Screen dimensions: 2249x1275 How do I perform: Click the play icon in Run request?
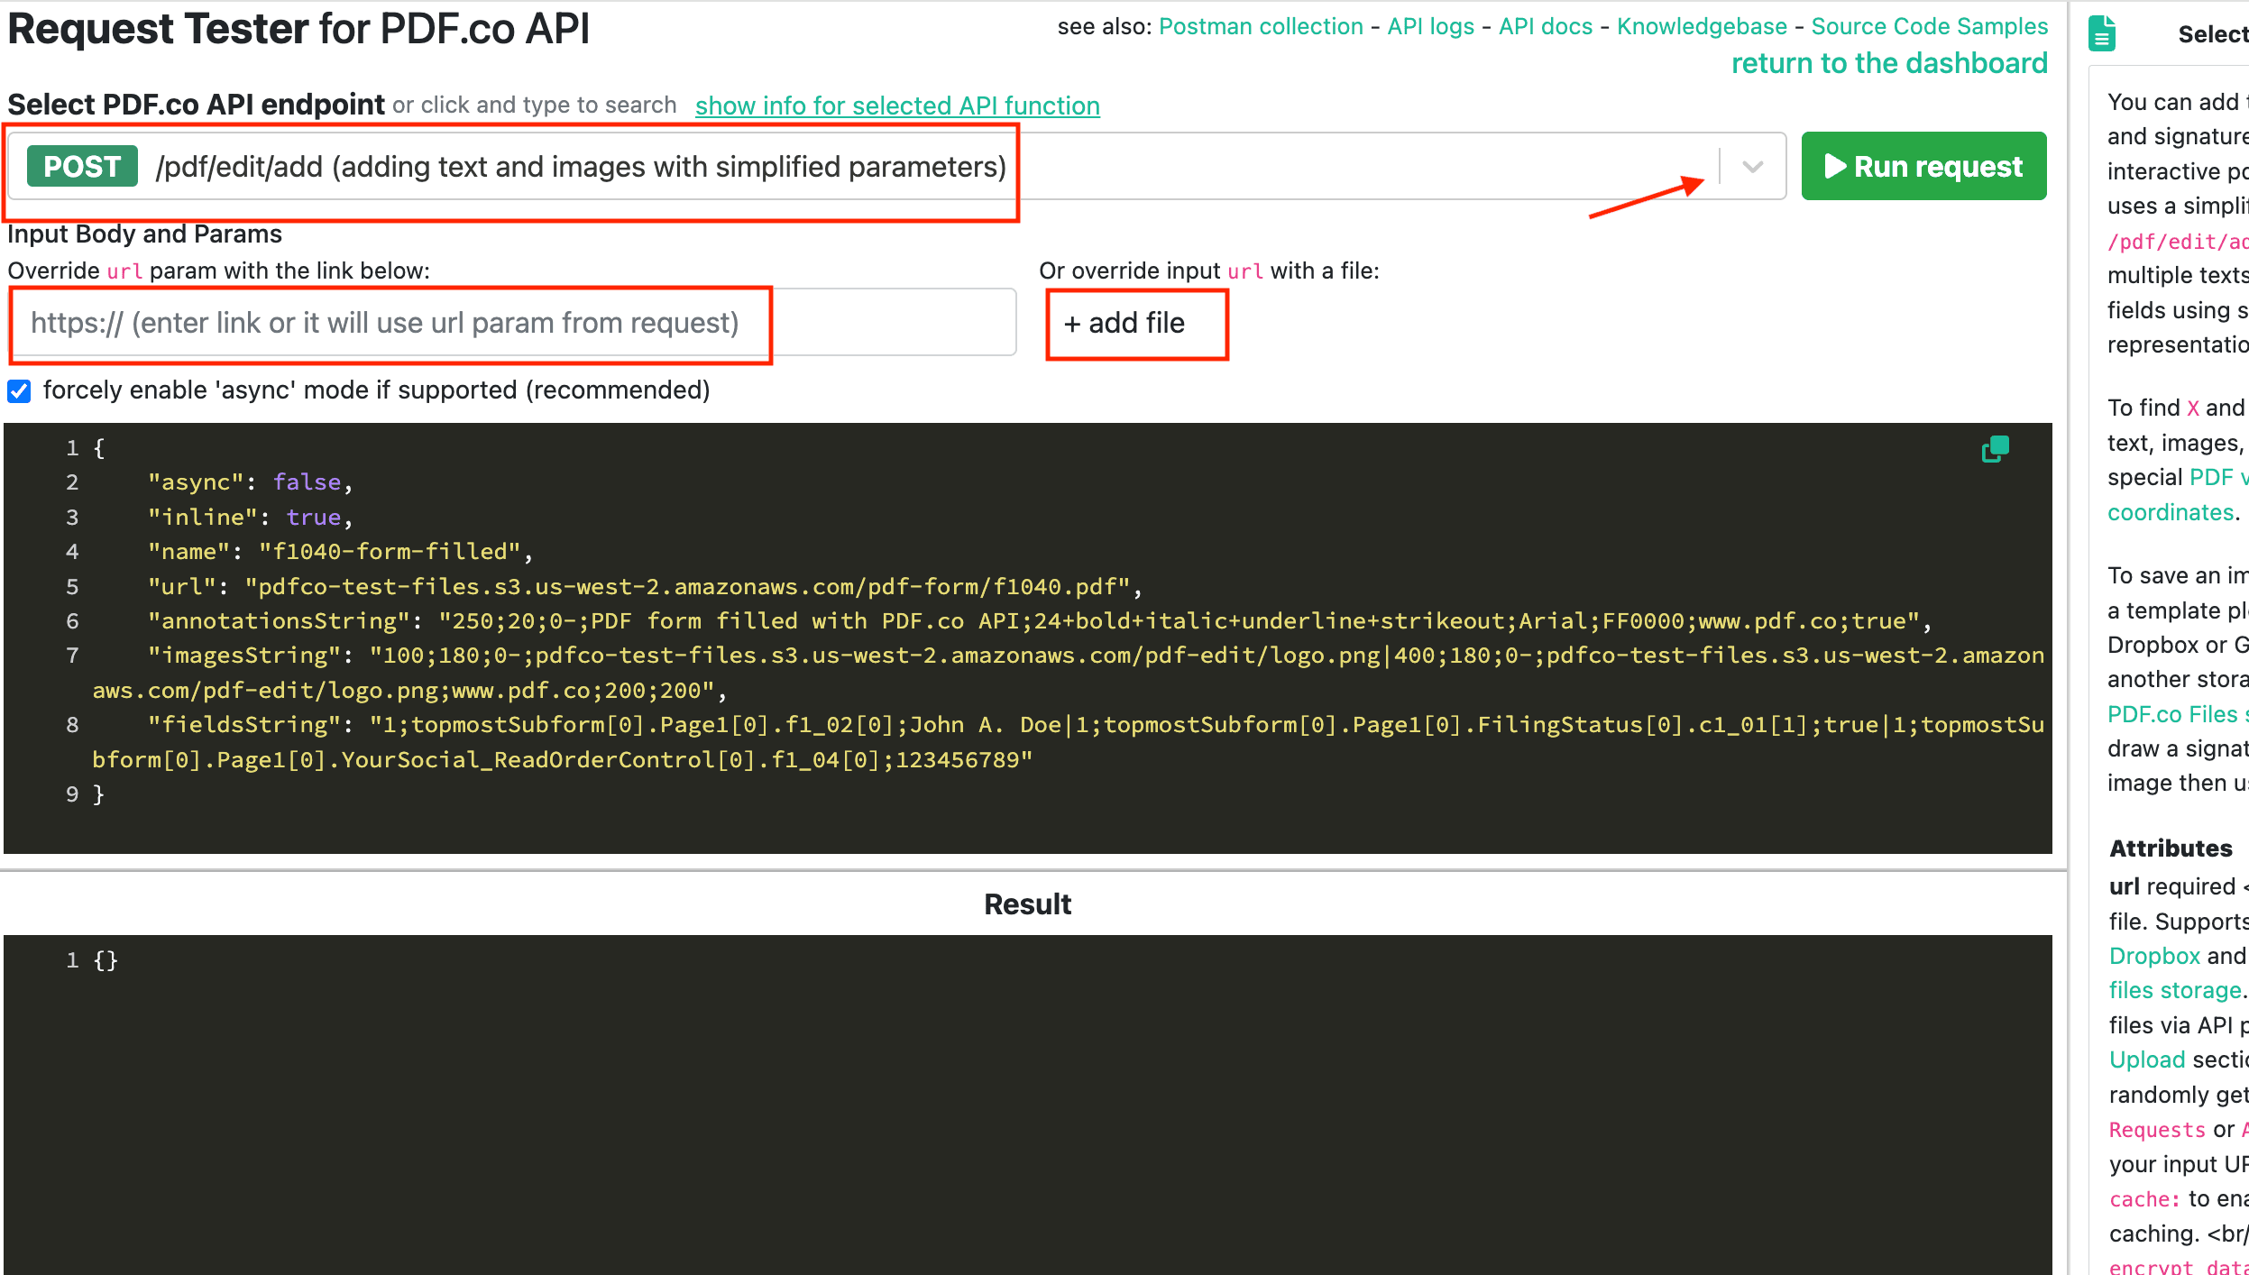(x=1835, y=167)
